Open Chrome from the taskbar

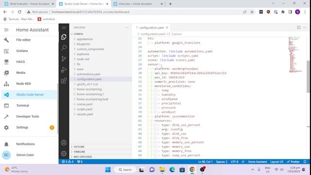point(192,170)
